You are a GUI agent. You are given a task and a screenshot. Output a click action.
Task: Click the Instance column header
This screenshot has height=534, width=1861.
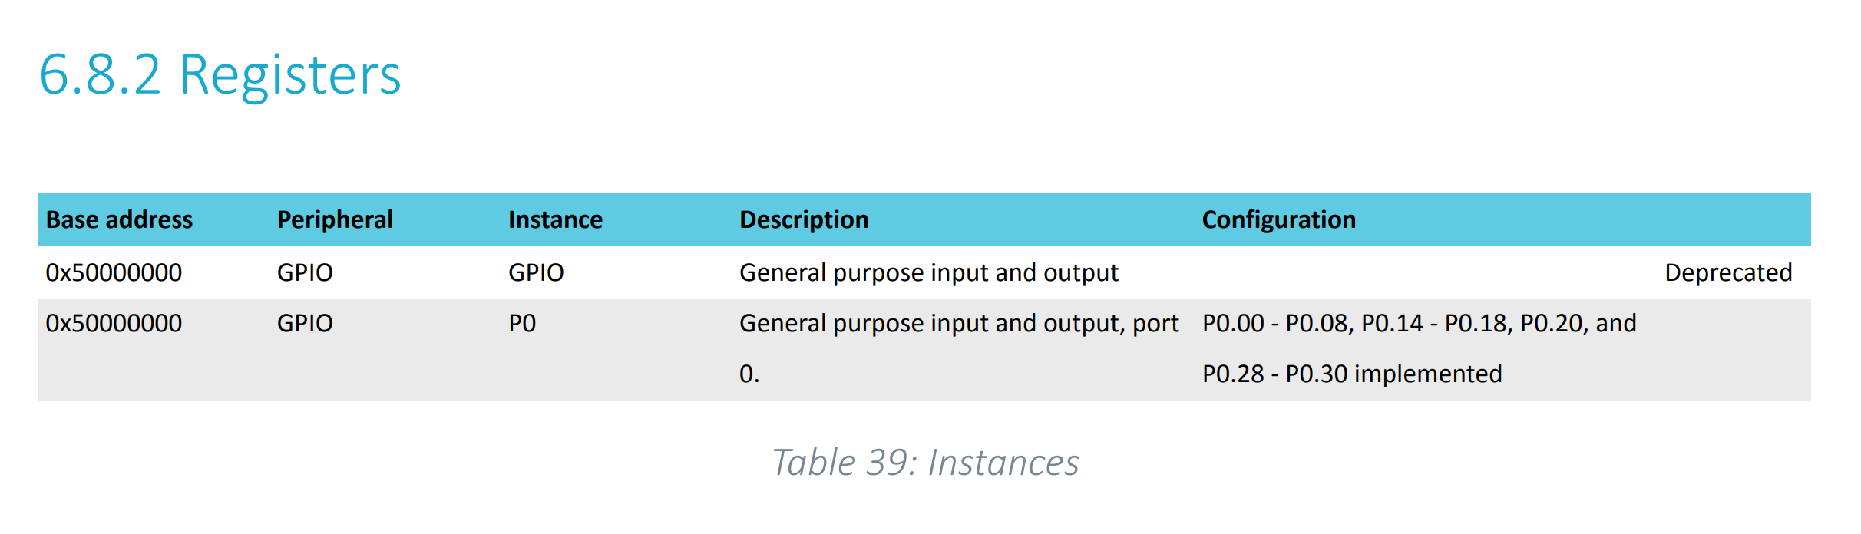(555, 220)
